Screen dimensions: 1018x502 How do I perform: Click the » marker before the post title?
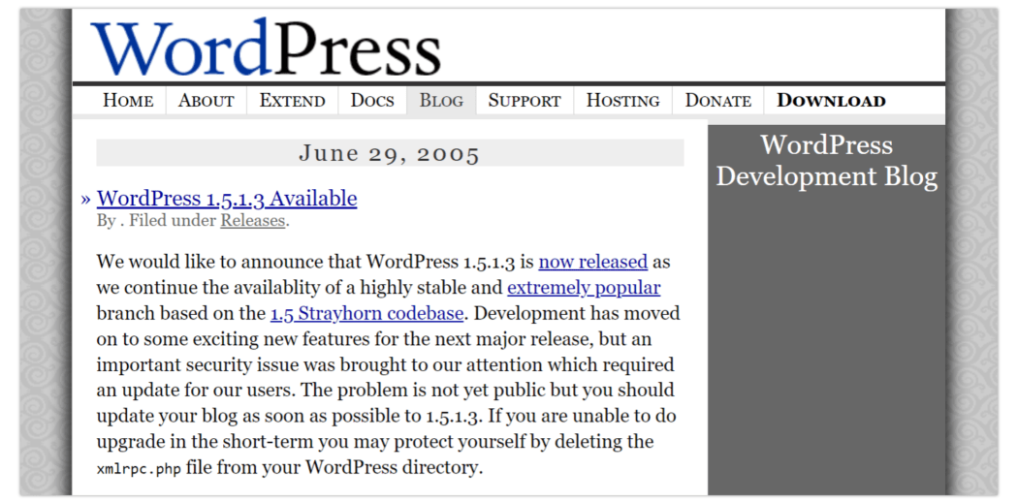86,200
